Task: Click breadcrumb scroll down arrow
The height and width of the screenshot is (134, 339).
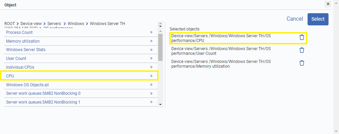Action: point(160,26)
